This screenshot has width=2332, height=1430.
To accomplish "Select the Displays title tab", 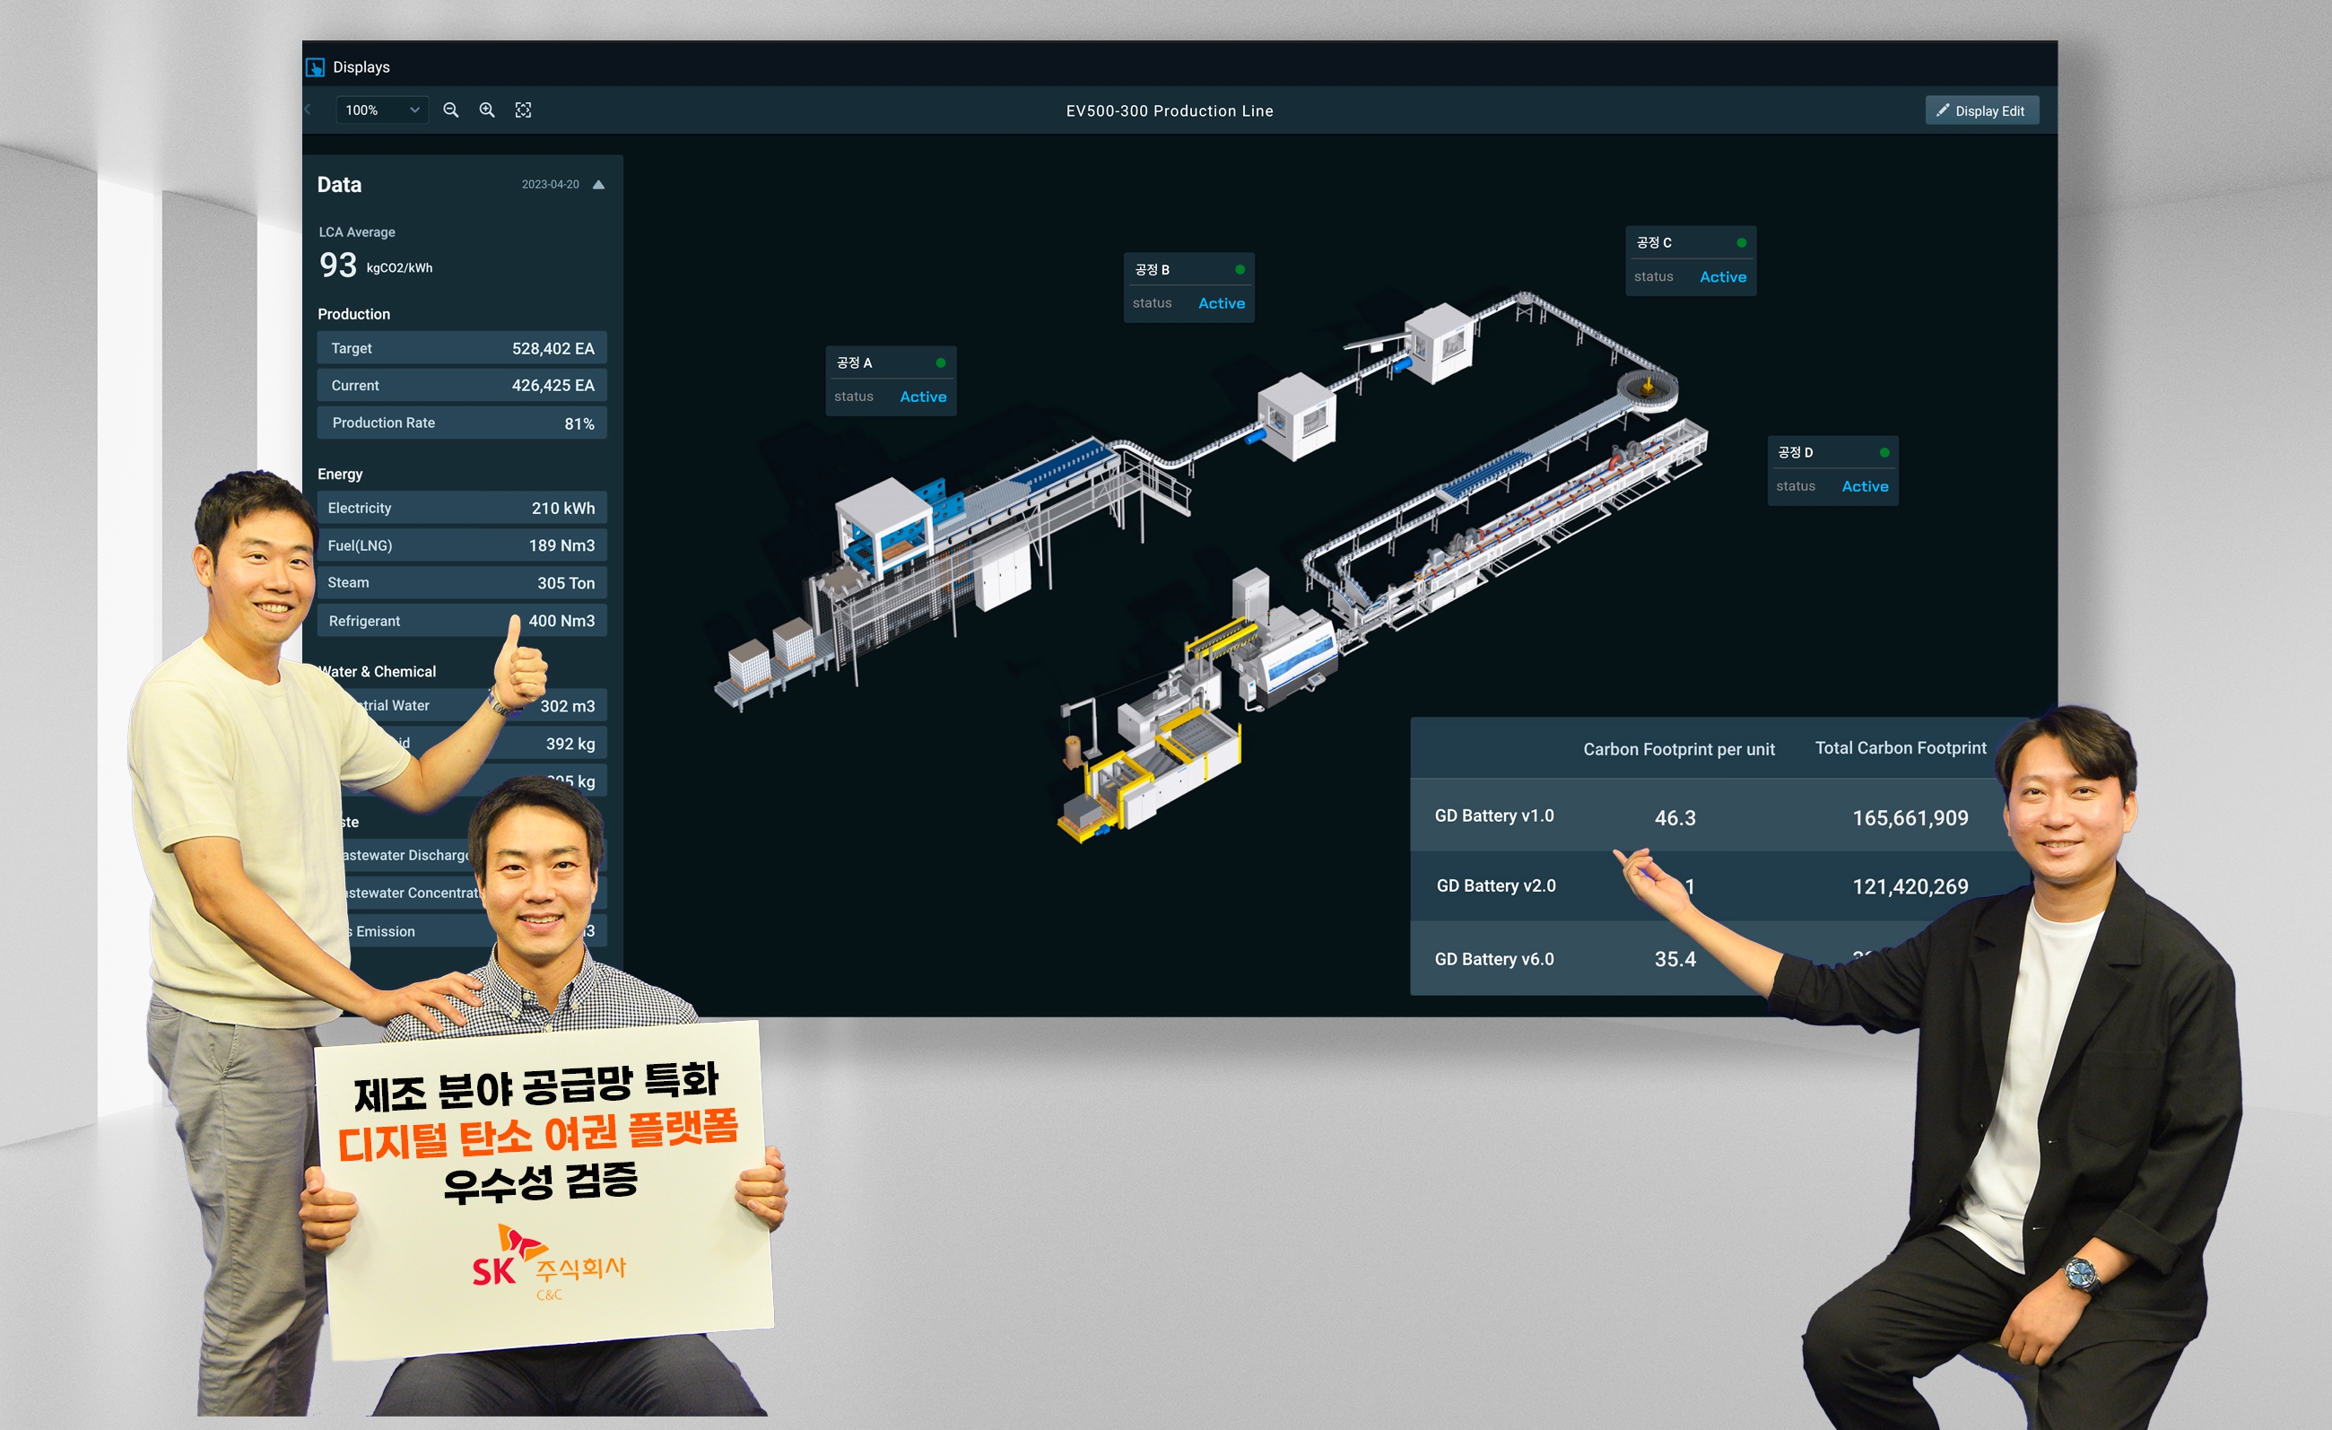I will click(x=361, y=67).
